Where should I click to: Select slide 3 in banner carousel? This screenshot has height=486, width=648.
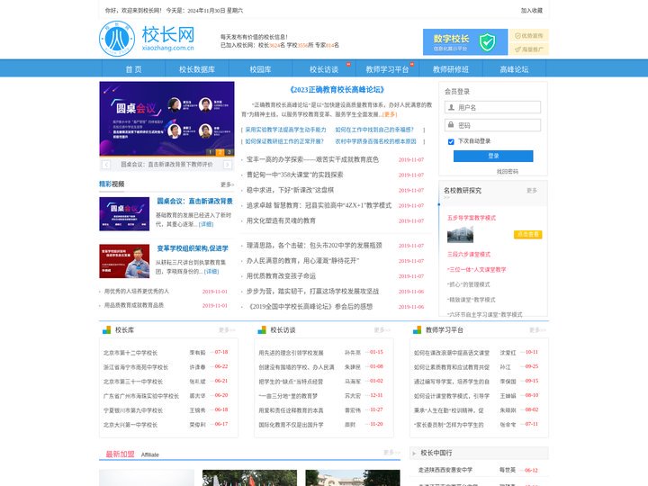point(229,152)
